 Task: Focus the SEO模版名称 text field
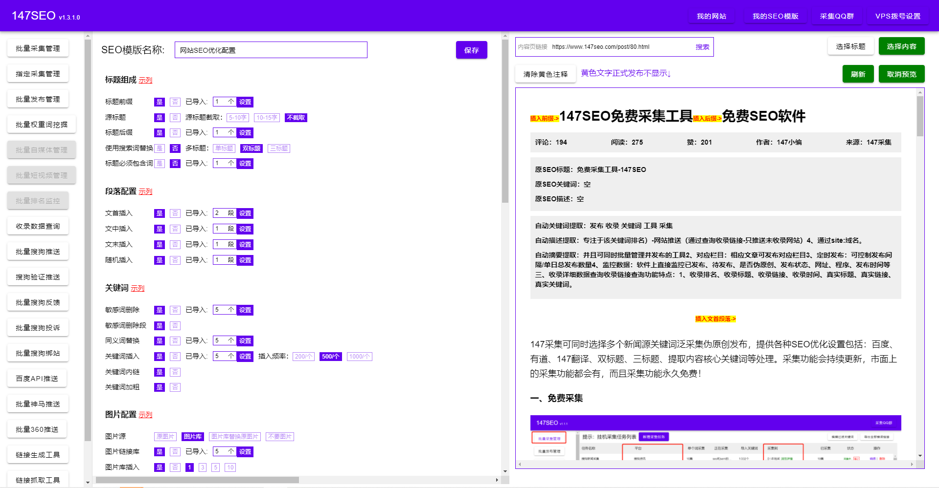tap(271, 50)
